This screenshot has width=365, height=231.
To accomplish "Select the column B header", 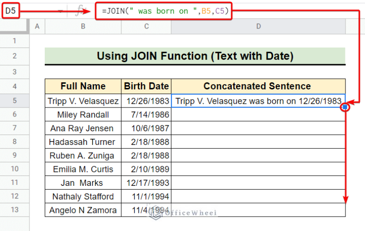I will [x=83, y=27].
